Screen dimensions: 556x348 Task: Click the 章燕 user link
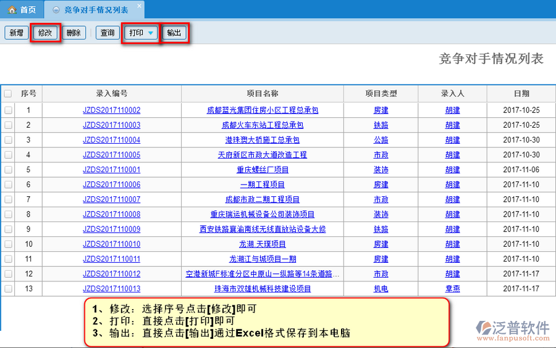pyautogui.click(x=452, y=289)
